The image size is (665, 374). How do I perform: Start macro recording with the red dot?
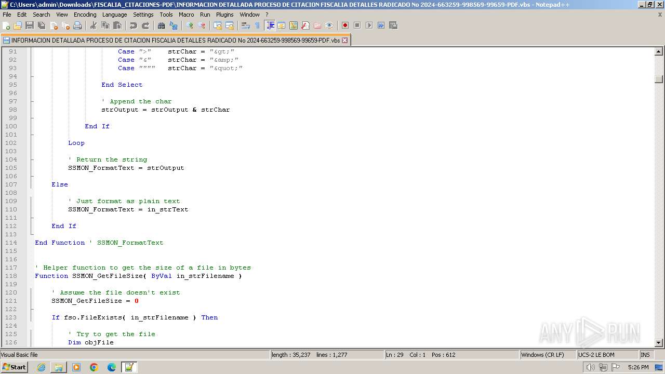coord(345,25)
